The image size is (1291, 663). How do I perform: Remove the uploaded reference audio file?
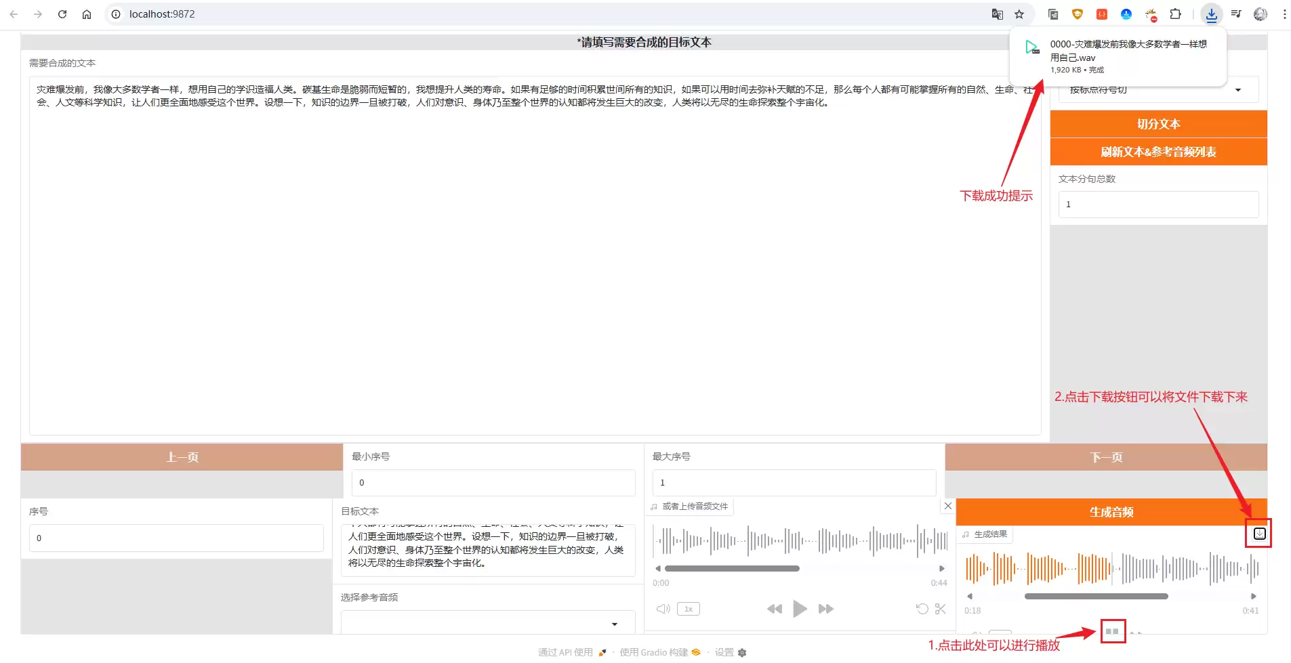[x=948, y=506]
